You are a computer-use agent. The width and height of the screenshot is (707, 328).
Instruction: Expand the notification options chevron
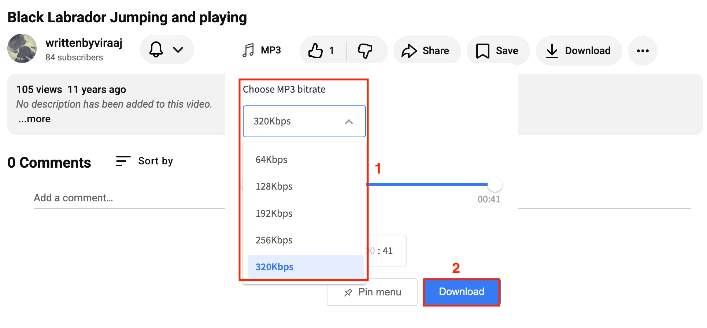click(178, 49)
